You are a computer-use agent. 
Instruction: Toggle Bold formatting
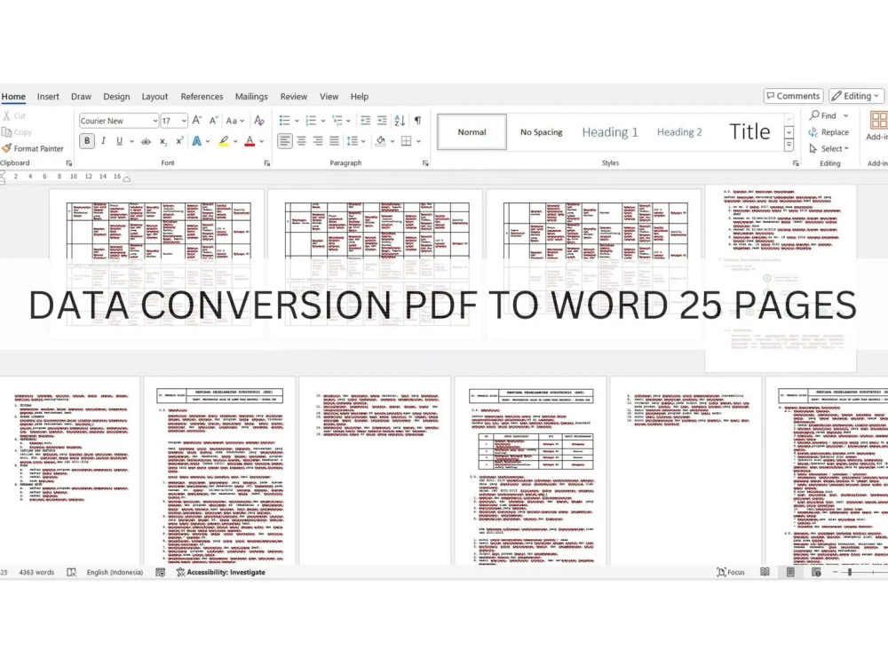tap(87, 141)
